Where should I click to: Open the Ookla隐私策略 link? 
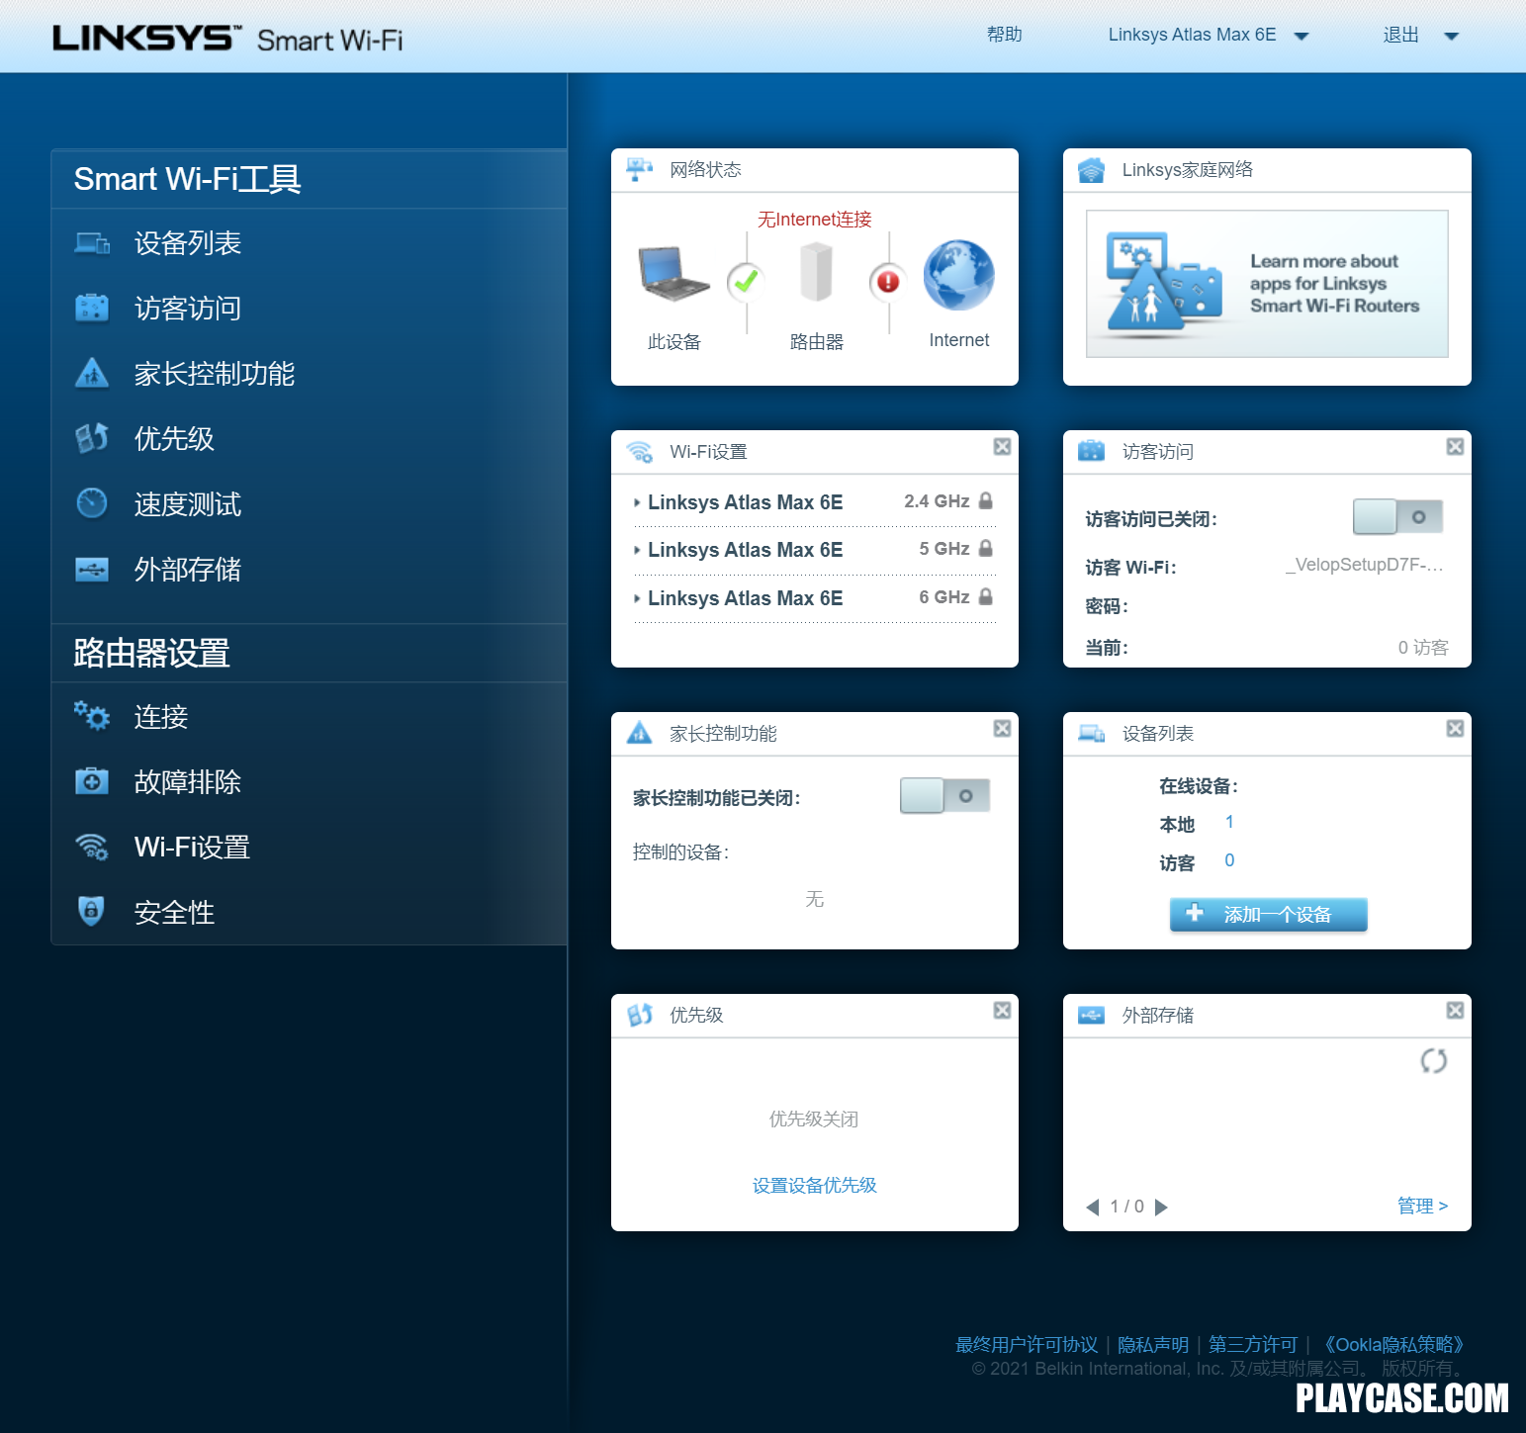(1392, 1344)
